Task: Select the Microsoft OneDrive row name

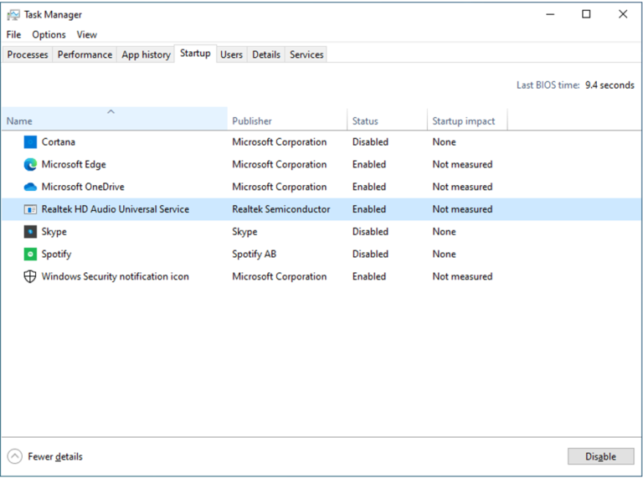Action: [x=83, y=187]
